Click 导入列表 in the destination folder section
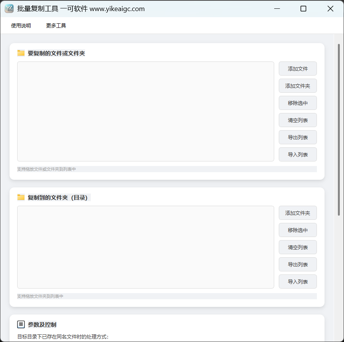The image size is (344, 342). [x=298, y=281]
